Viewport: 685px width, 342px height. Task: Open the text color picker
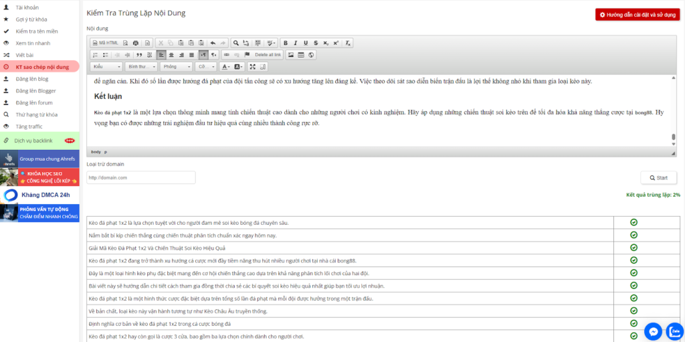(225, 67)
